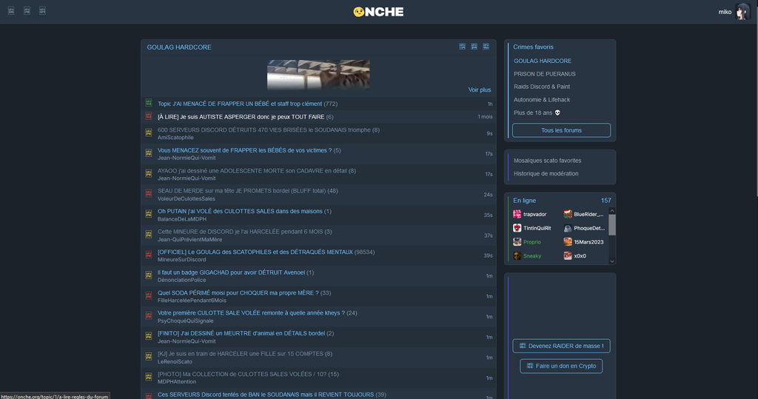Open Plus de 18 ans forum
The image size is (758, 399).
(537, 113)
